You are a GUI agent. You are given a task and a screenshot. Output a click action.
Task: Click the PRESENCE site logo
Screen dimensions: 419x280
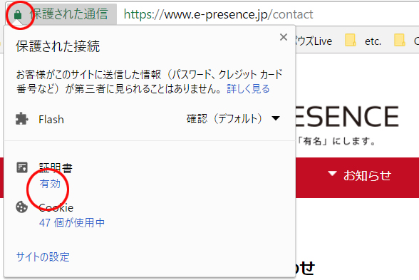click(x=348, y=116)
